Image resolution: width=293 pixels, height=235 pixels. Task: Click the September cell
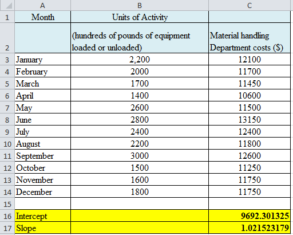click(x=42, y=156)
